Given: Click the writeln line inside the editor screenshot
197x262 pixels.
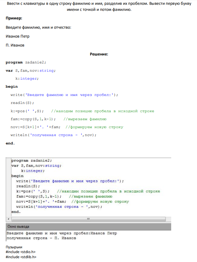Looking at the screenshot, I should [x=59, y=207].
